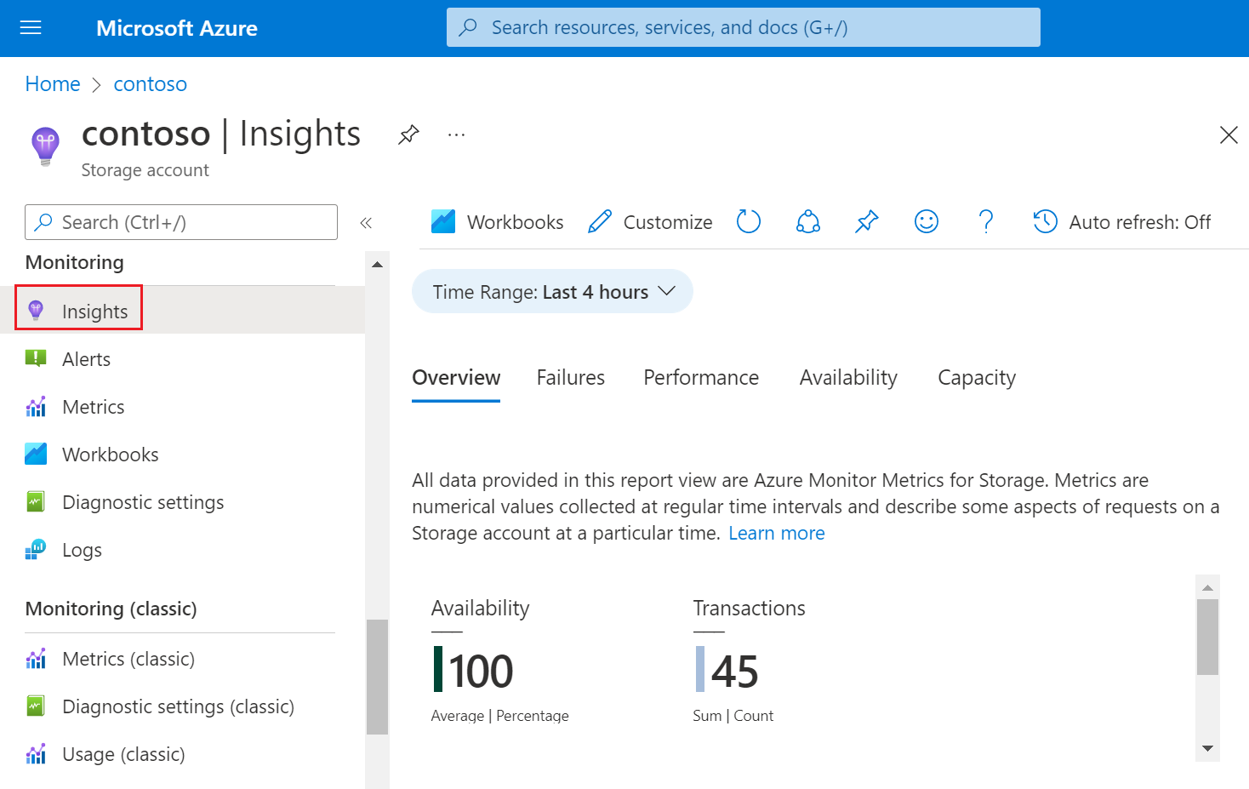Viewport: 1249px width, 789px height.
Task: Open the hamburger portal menu
Action: pos(31,28)
